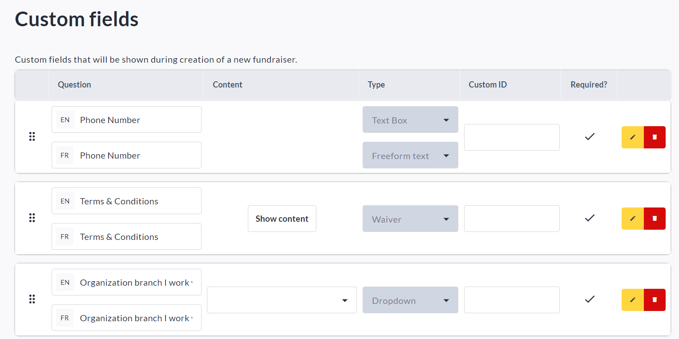Expand the empty content dropdown for Organization branch
The image size is (679, 339).
pyautogui.click(x=282, y=300)
